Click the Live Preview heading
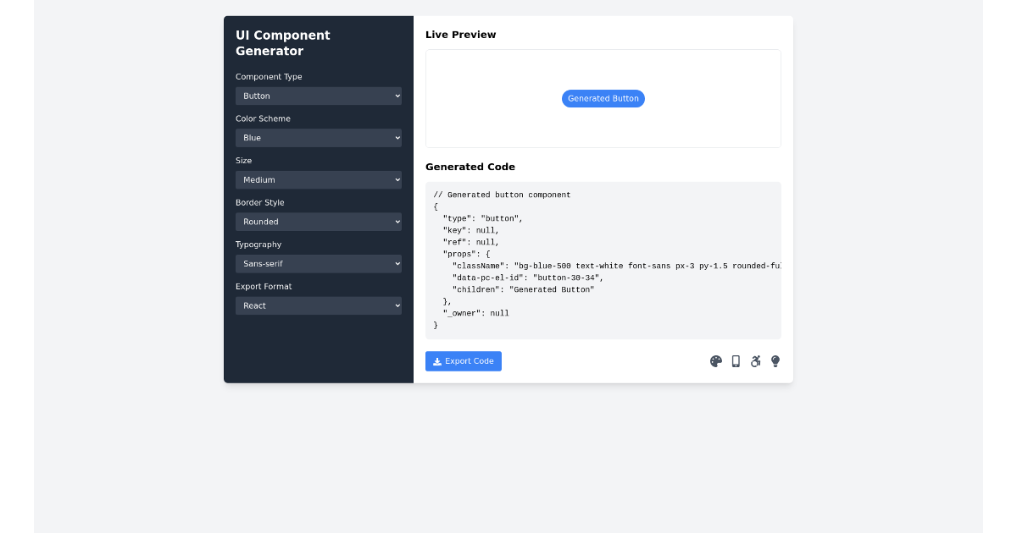The width and height of the screenshot is (1017, 533). [460, 35]
